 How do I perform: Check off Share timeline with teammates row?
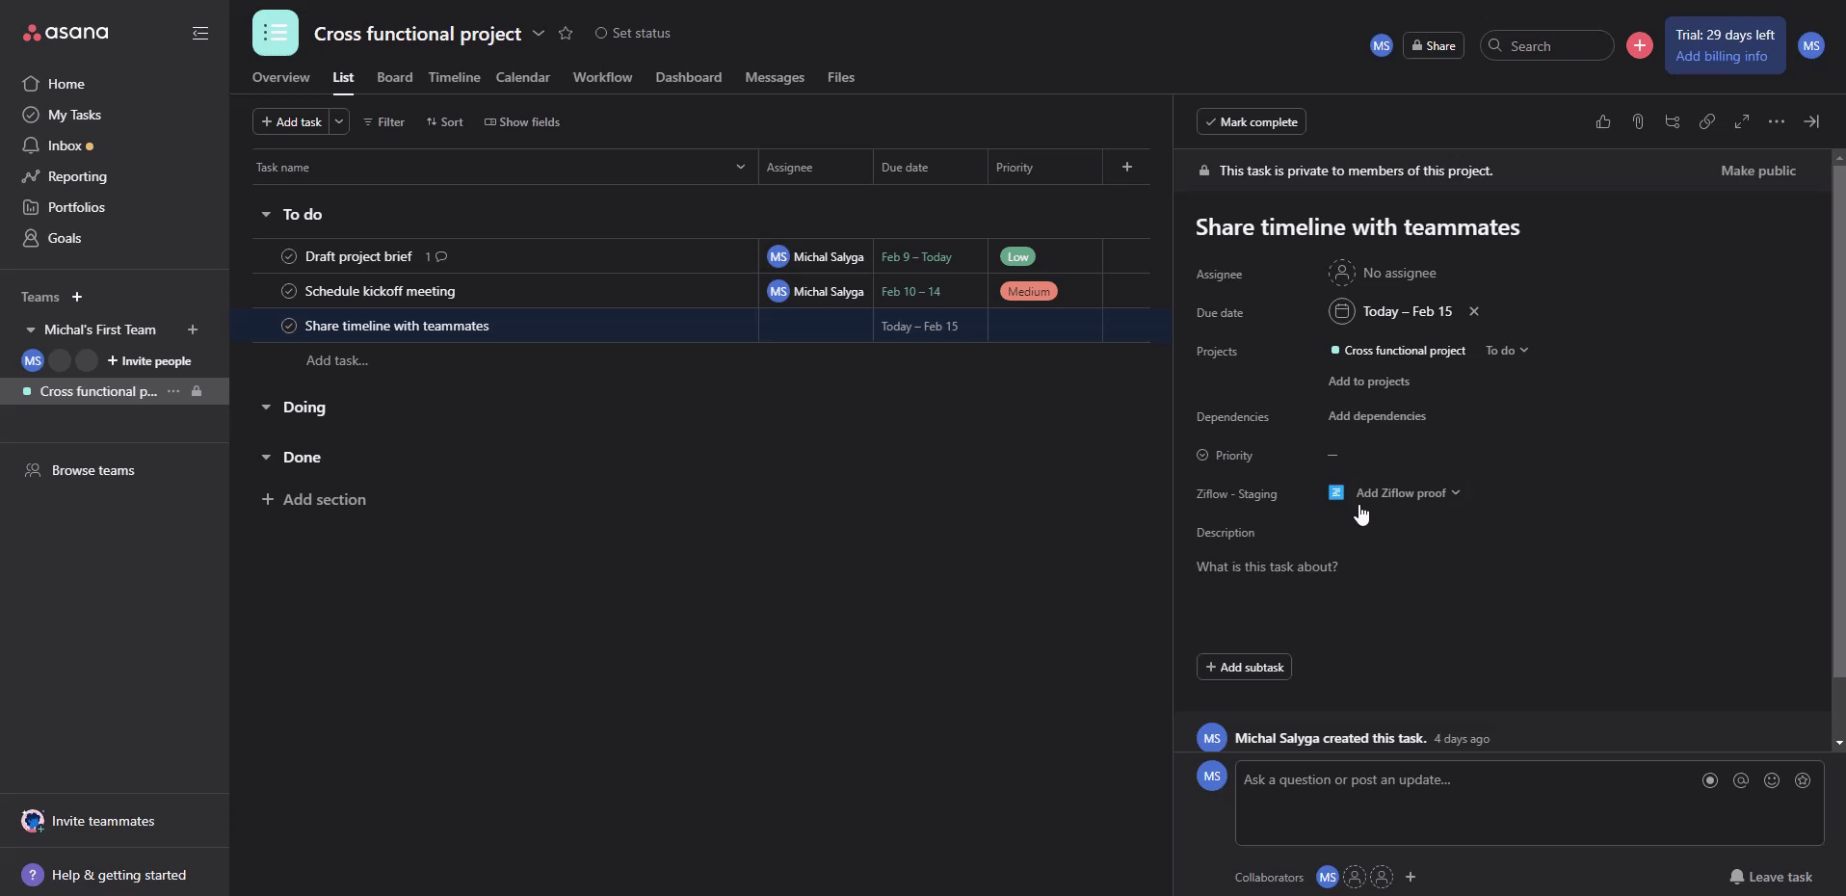tap(288, 326)
